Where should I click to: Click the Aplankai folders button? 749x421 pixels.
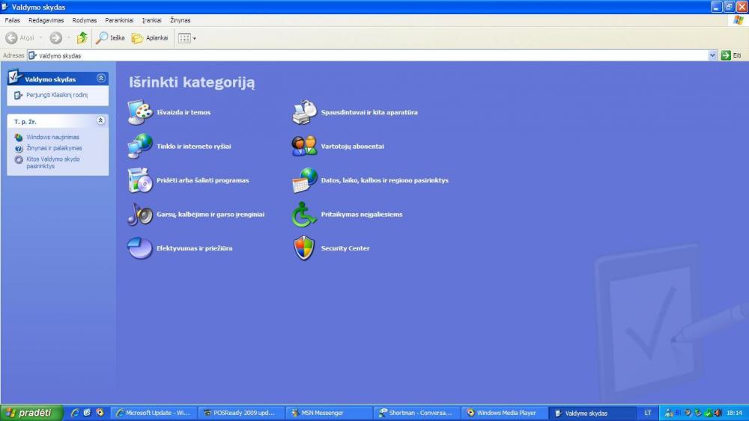coord(150,37)
